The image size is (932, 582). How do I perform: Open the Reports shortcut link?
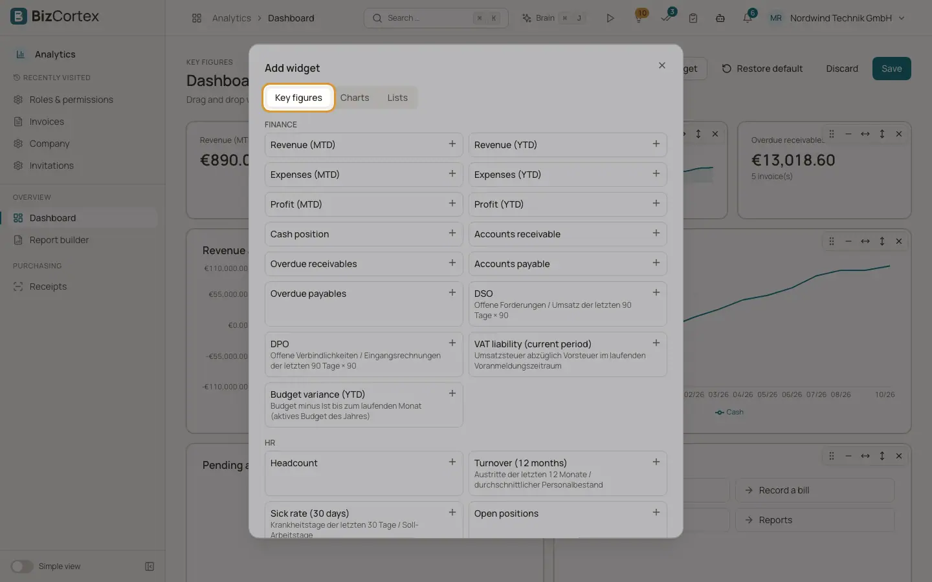815,520
